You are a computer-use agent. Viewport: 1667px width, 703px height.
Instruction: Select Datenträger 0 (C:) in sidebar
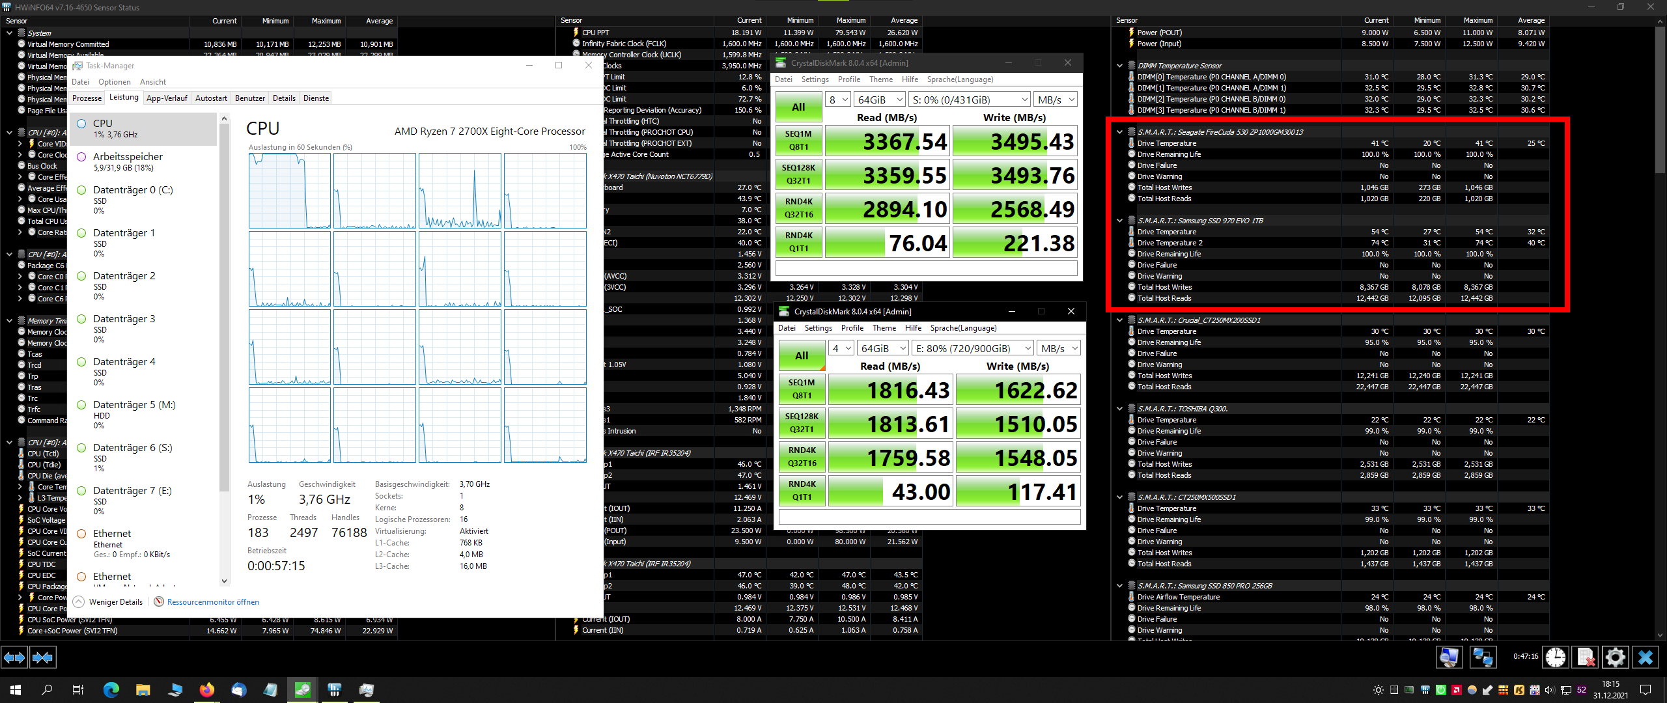tap(143, 200)
